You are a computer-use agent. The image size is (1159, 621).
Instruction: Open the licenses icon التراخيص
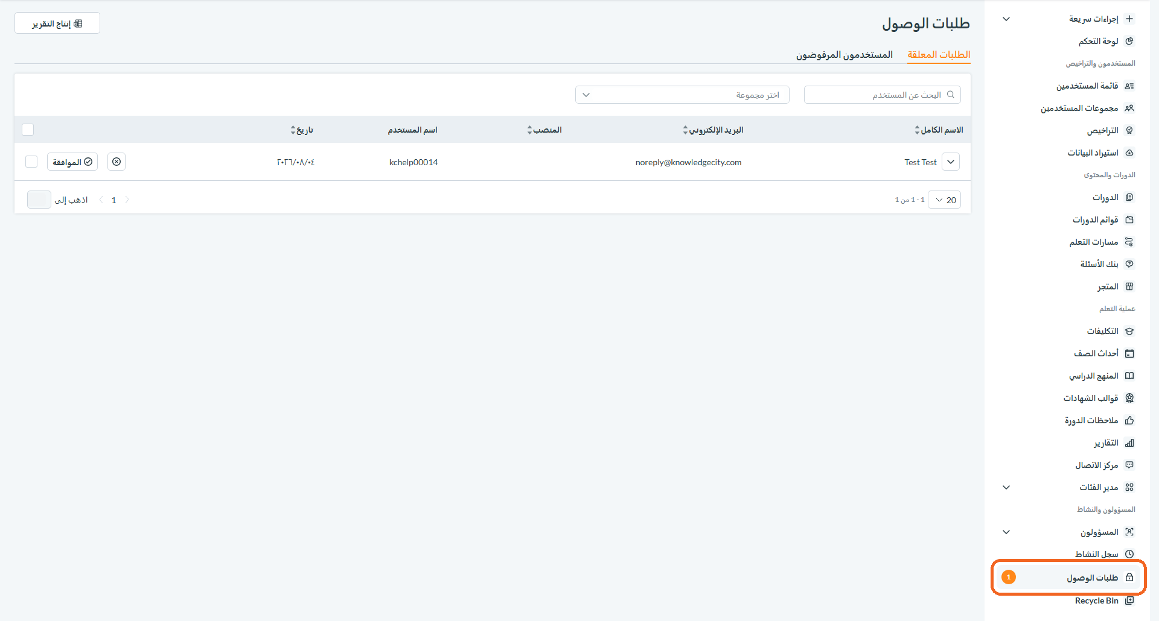[1129, 130]
